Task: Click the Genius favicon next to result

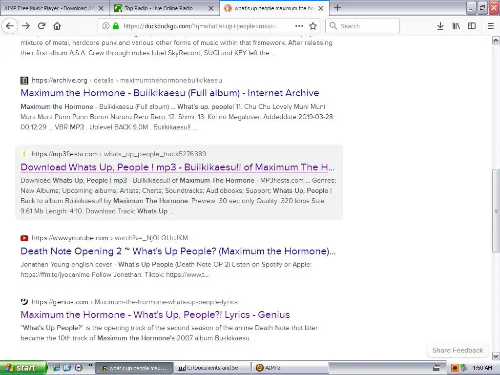Action: (24, 301)
